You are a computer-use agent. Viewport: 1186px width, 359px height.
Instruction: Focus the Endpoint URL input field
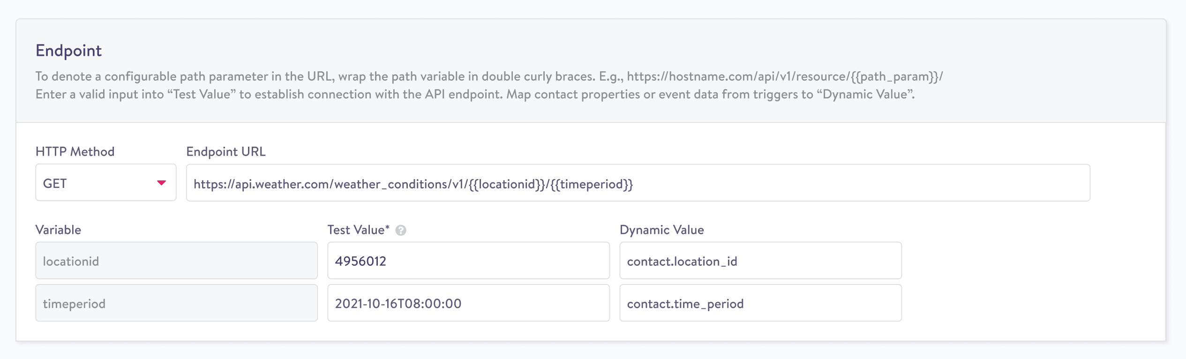pos(844,183)
